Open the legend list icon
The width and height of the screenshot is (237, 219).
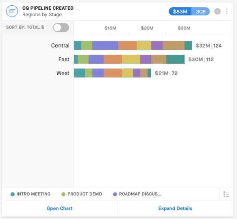point(226,194)
